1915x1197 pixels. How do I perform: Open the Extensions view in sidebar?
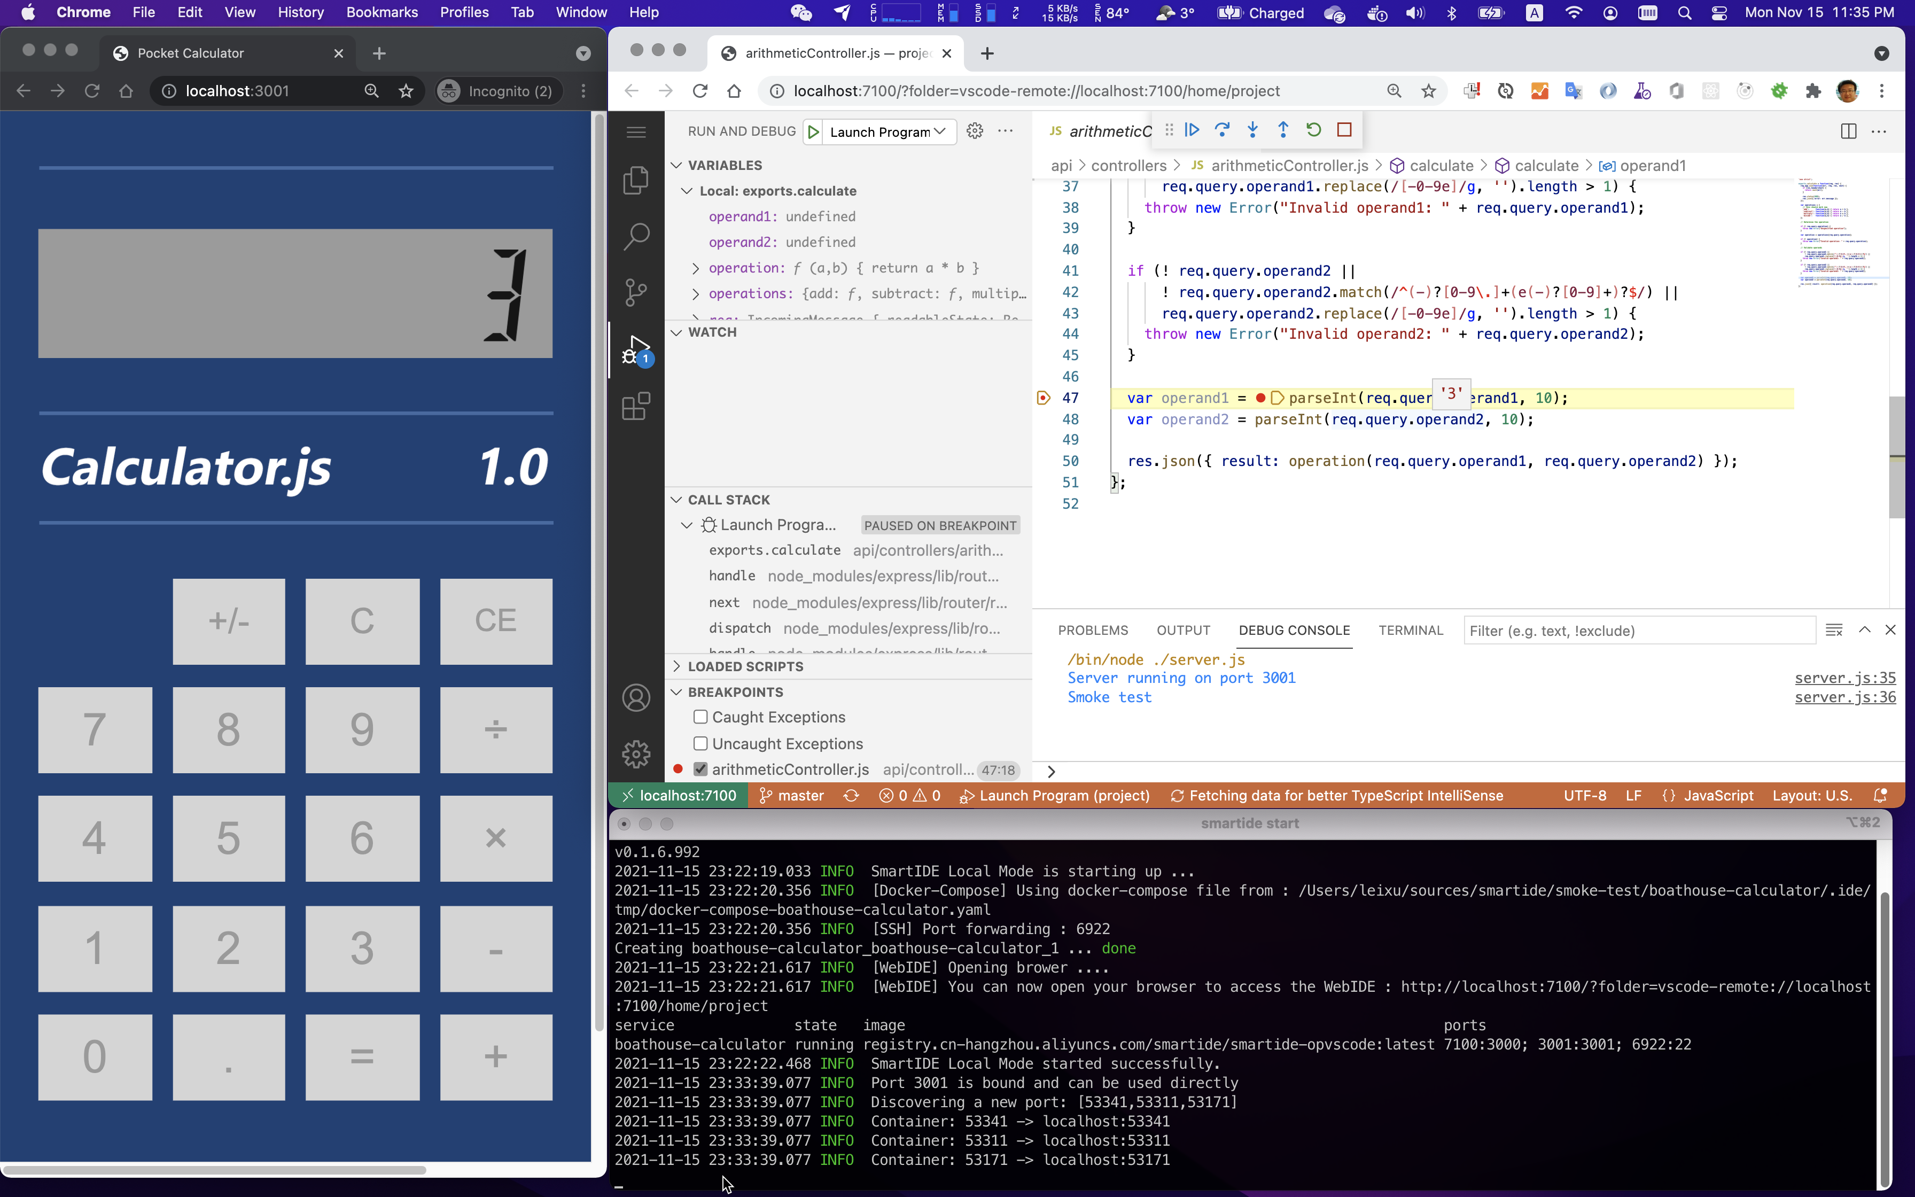point(636,407)
